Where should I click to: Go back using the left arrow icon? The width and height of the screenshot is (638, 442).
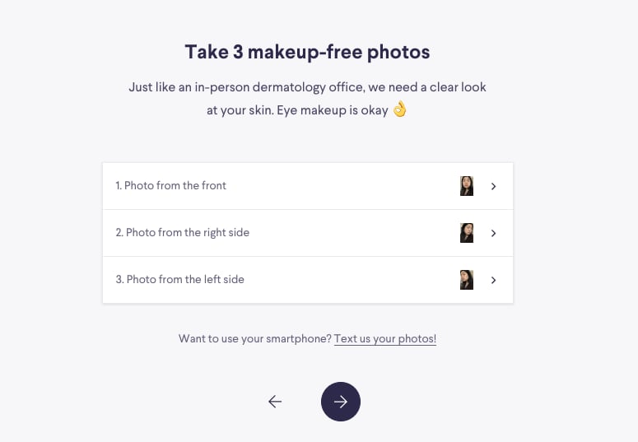click(x=275, y=402)
